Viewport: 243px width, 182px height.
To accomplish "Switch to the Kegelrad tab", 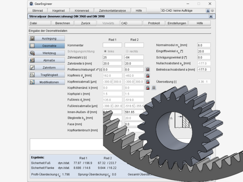I will [58, 11].
